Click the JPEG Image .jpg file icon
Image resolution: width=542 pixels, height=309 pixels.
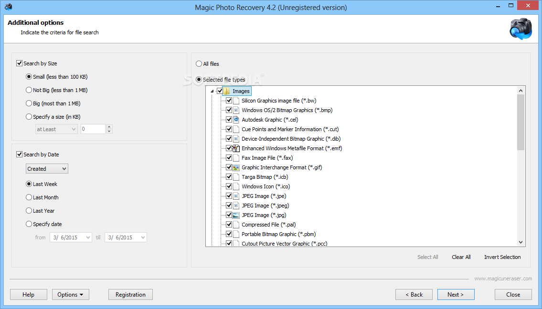click(x=236, y=215)
